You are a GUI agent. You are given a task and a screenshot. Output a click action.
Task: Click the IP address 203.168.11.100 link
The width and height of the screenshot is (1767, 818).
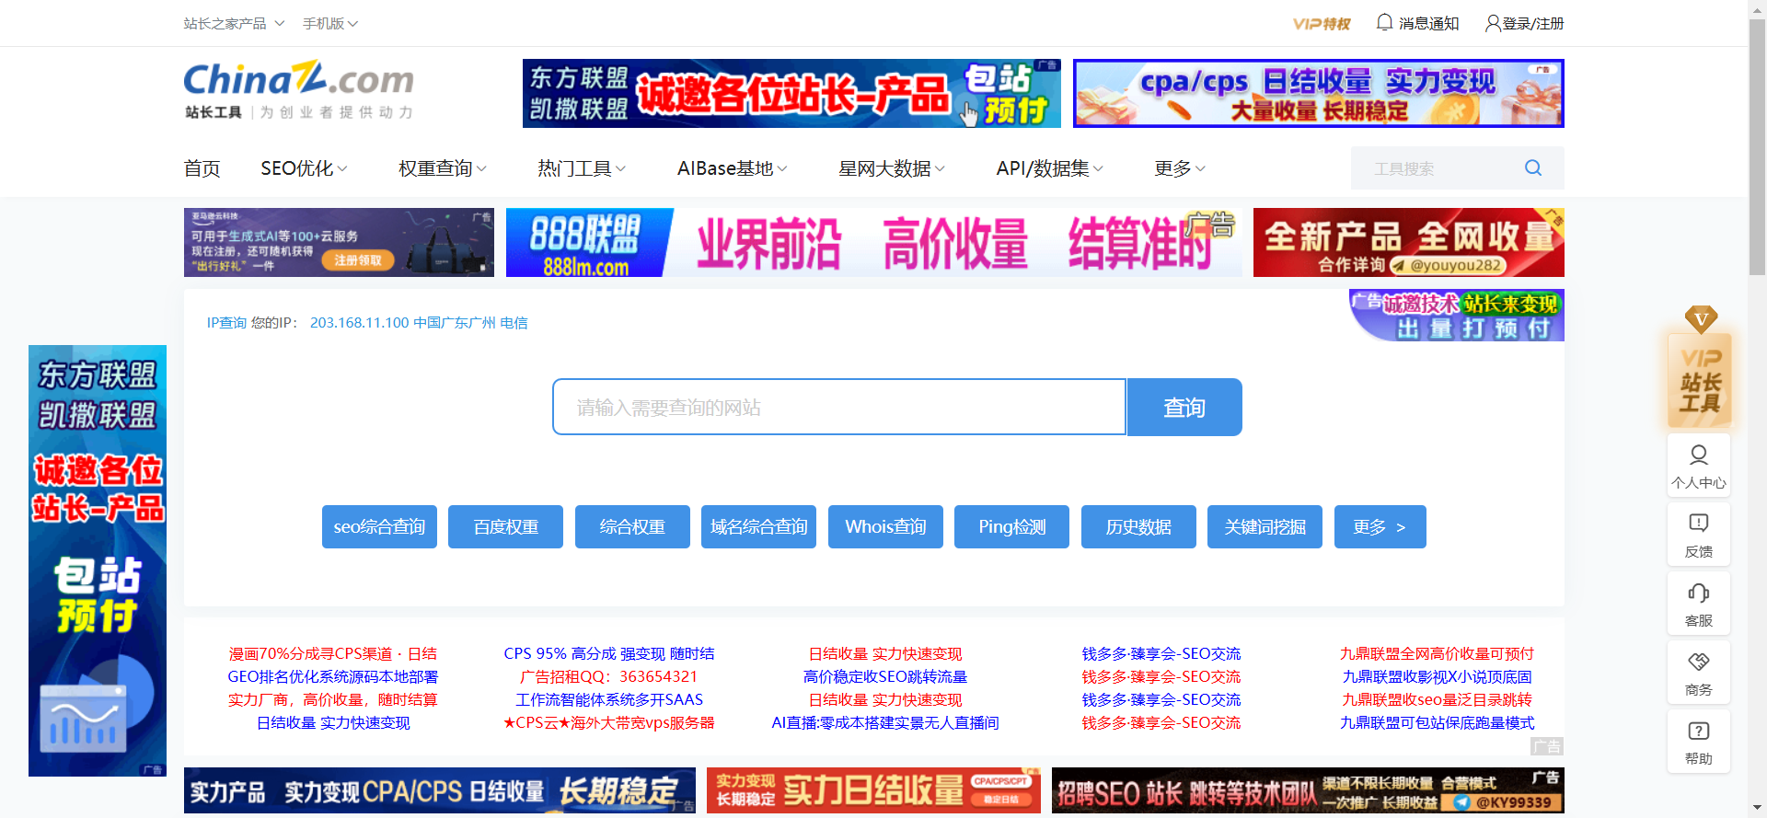click(359, 323)
